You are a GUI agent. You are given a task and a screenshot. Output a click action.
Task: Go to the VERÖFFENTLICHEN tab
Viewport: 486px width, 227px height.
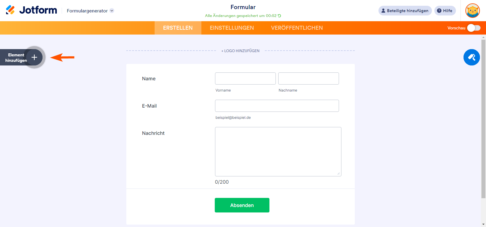[297, 28]
